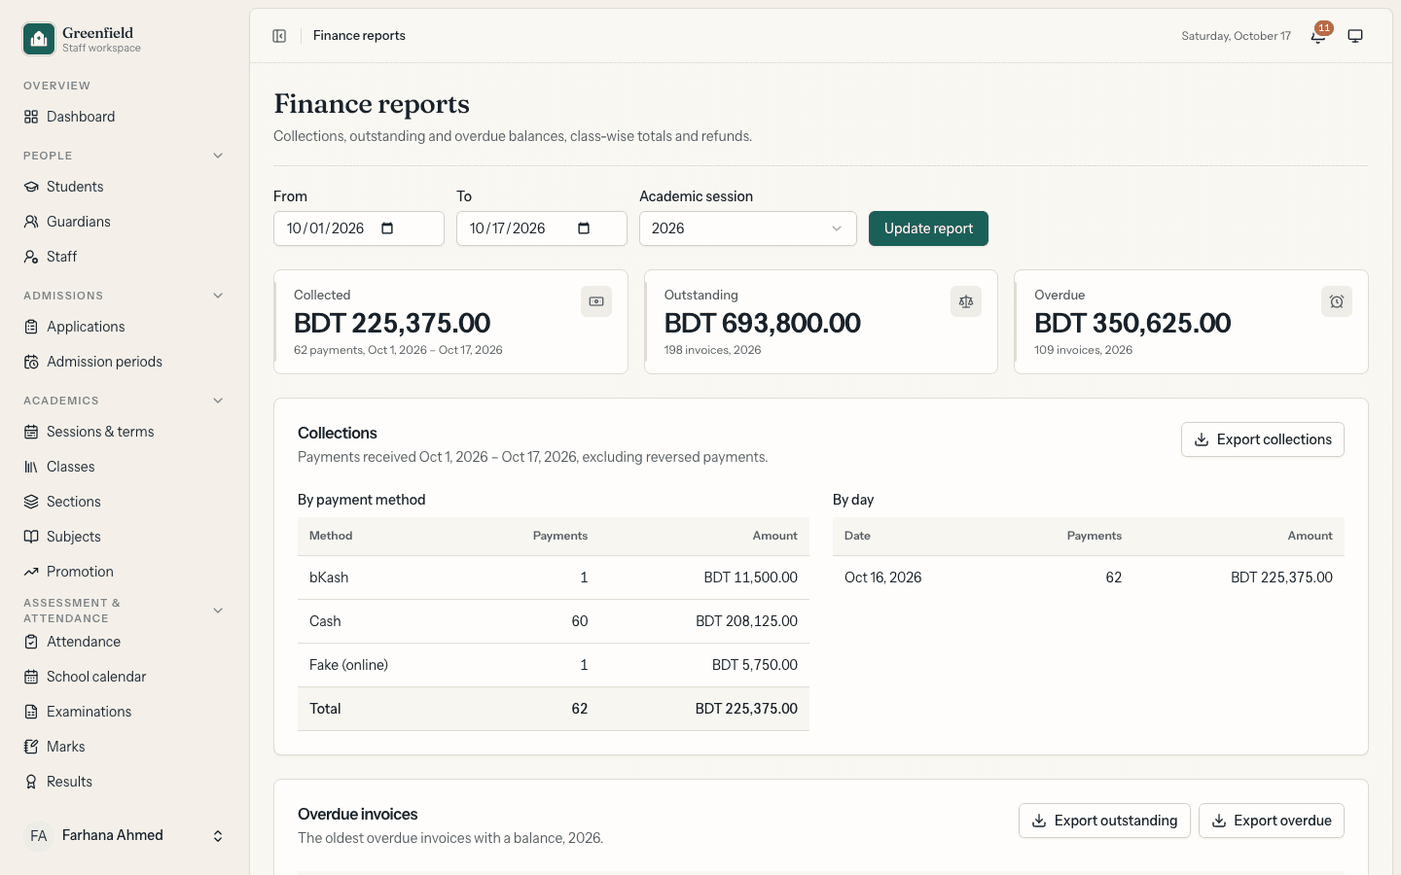Click the Promotion trending arrow icon
The height and width of the screenshot is (875, 1401).
tap(31, 572)
